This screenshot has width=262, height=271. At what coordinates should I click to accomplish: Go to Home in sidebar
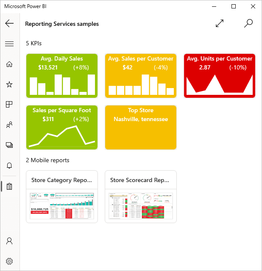click(9, 64)
